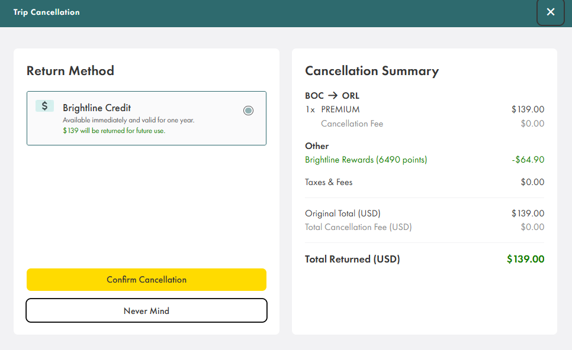Click the 'Available immediately and valid' description text
This screenshot has height=350, width=572.
point(128,120)
